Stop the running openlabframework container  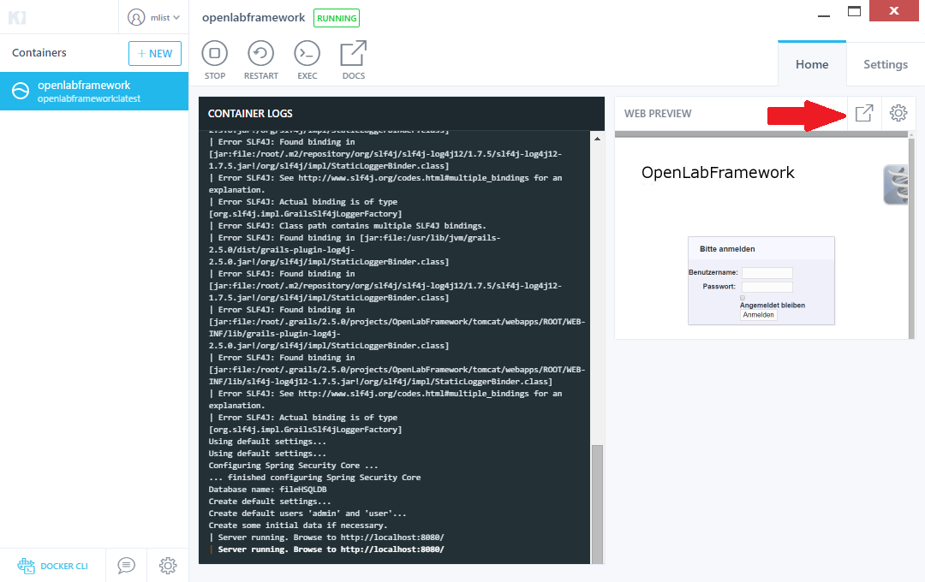point(215,54)
